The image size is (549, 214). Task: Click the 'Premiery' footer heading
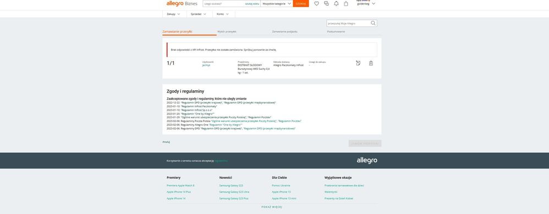coord(174,178)
